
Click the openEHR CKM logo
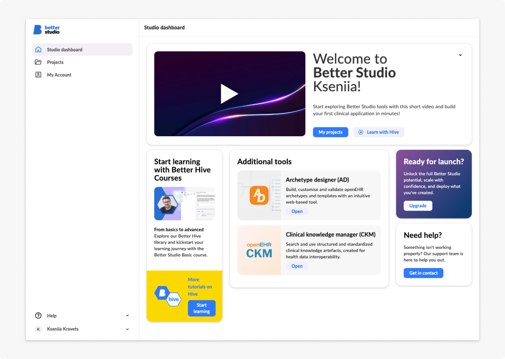pos(259,250)
